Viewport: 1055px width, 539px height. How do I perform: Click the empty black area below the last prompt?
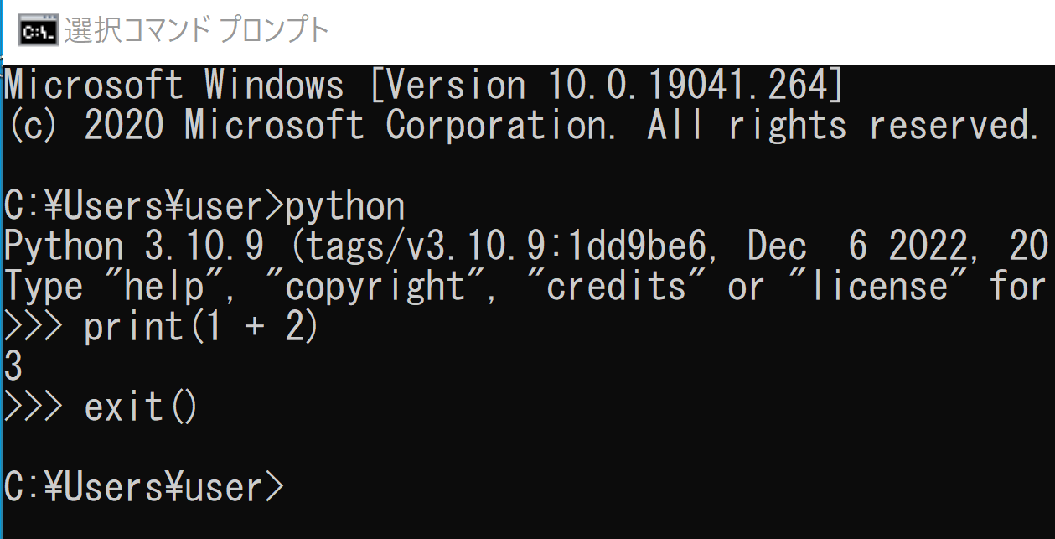[528, 523]
